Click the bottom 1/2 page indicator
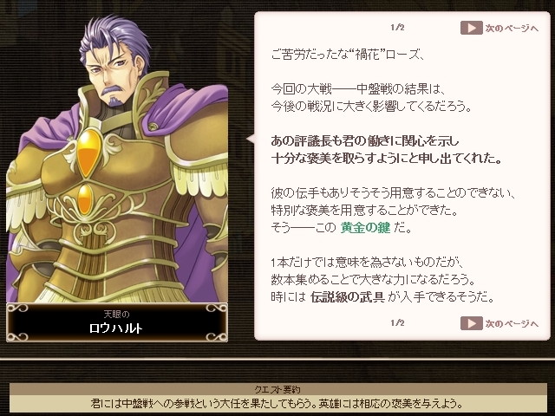This screenshot has height=416, width=555. click(x=397, y=322)
